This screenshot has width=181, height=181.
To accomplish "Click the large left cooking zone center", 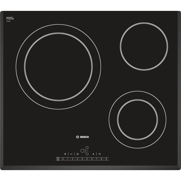I will (x=58, y=67).
